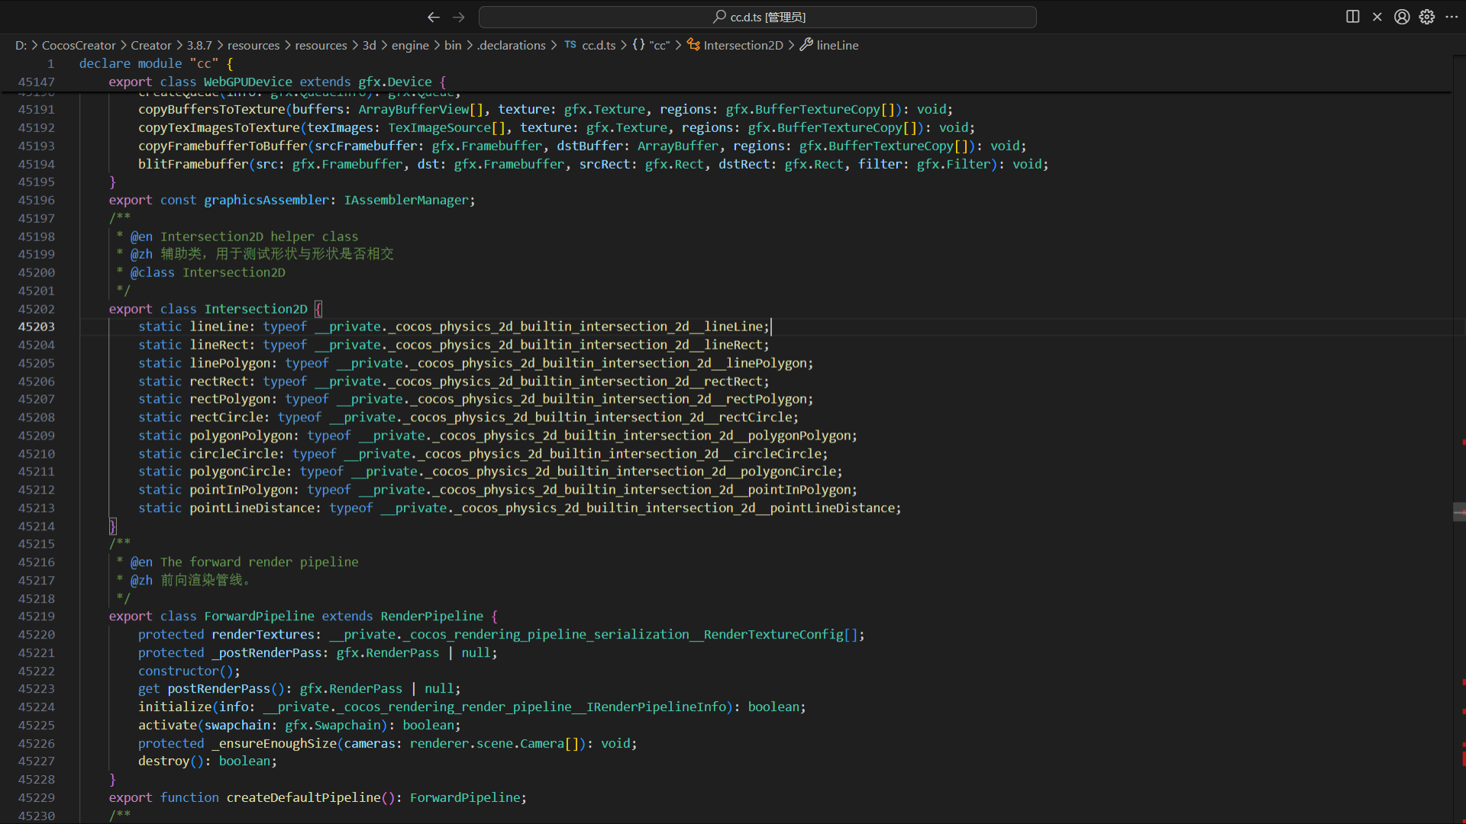
Task: Place cursor on ForwardPipeline class name
Action: tap(259, 616)
